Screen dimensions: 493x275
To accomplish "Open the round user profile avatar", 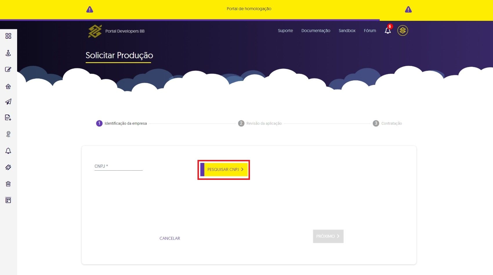I will tap(403, 30).
